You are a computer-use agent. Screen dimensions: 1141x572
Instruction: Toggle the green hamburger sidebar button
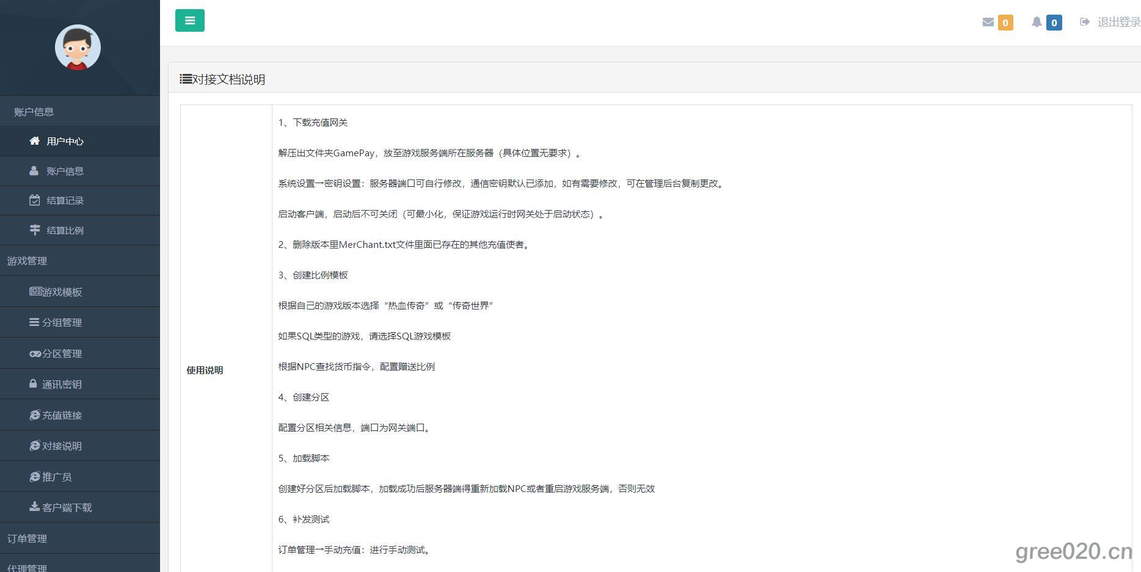[189, 21]
